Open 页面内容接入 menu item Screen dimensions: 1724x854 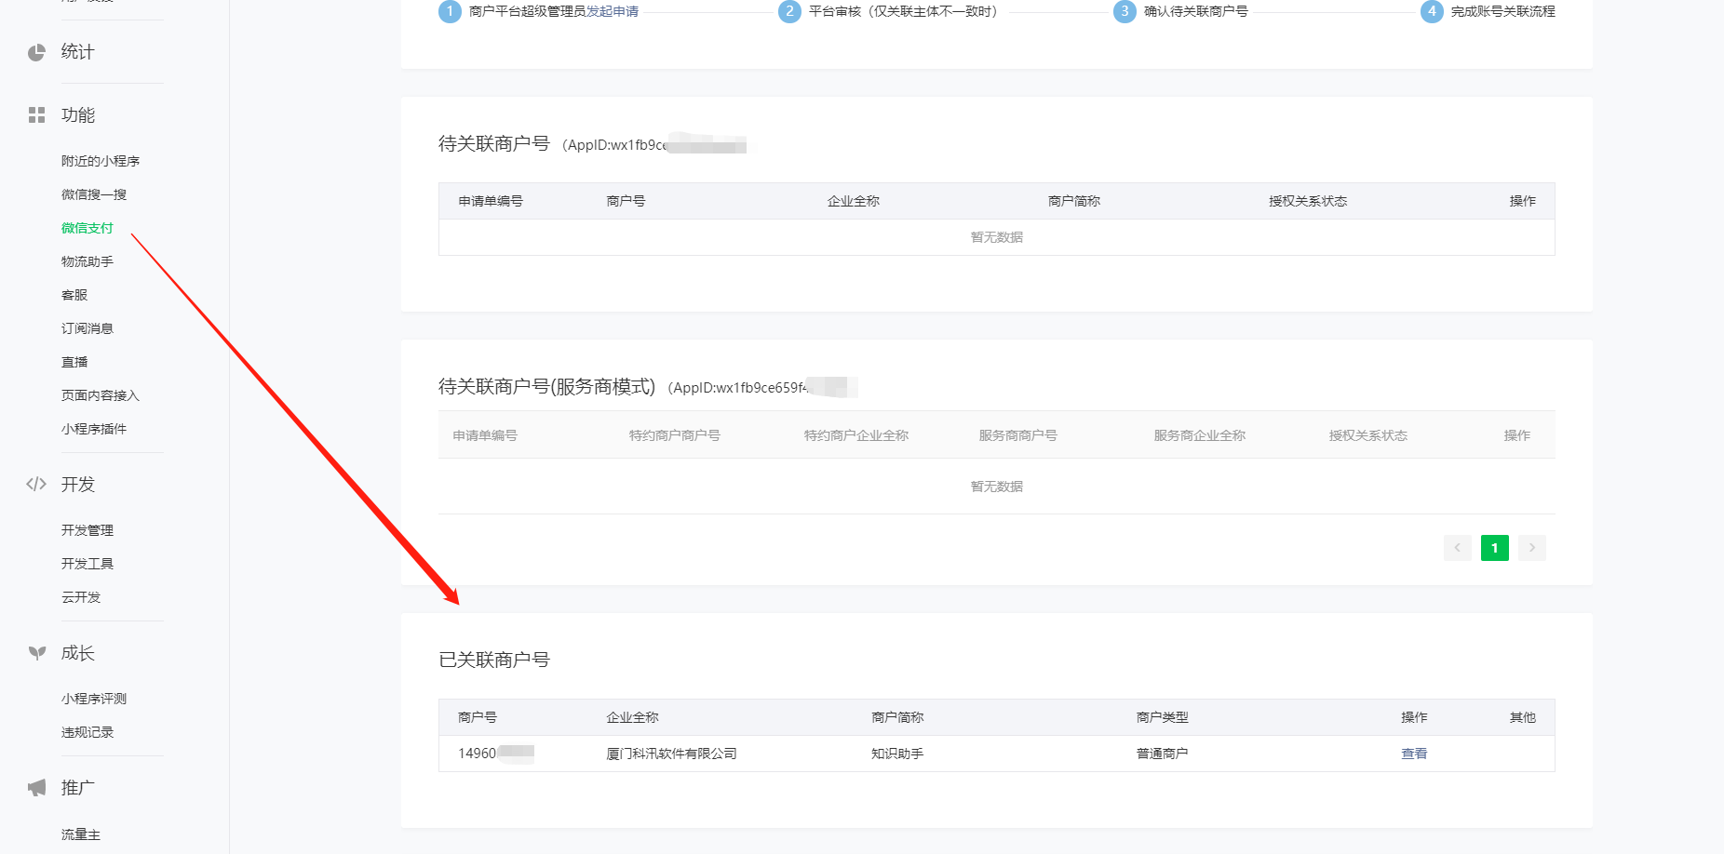coord(101,395)
